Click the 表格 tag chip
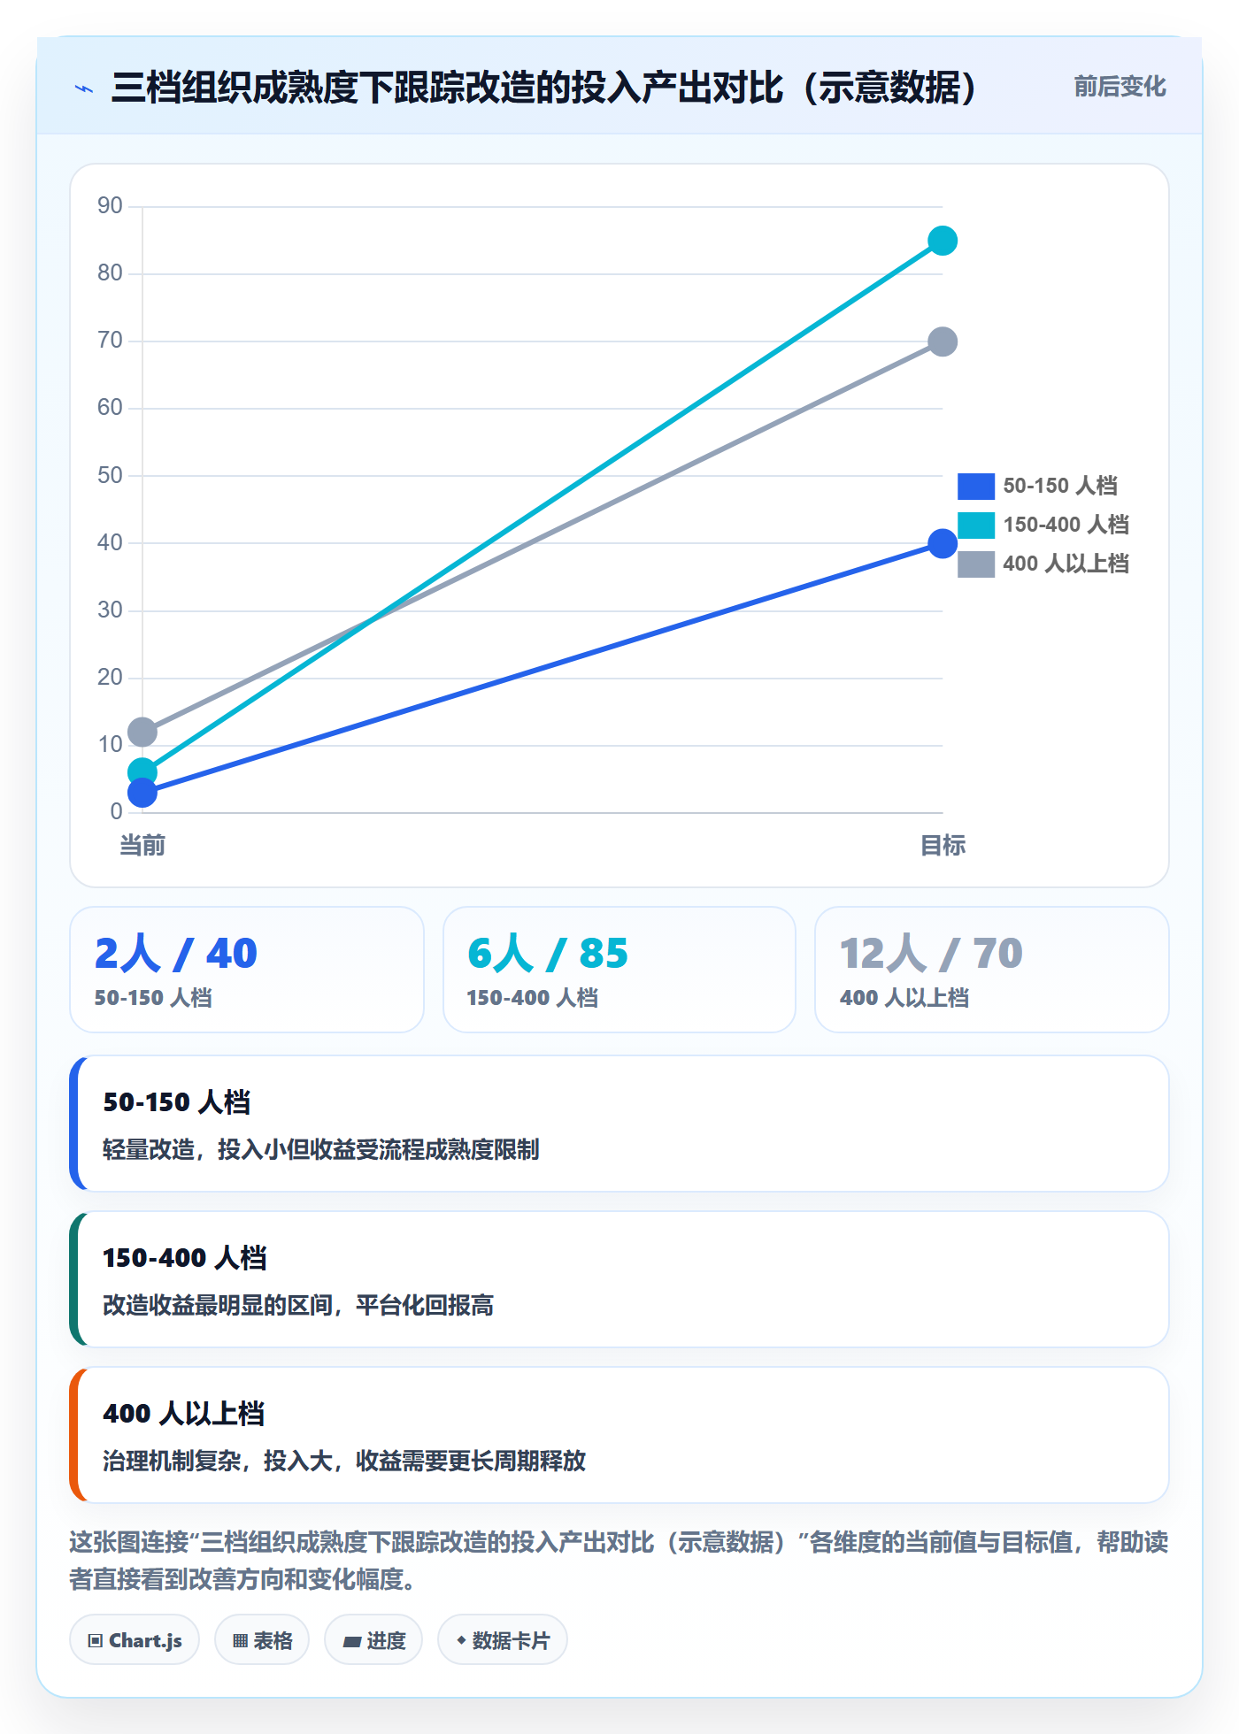 [x=262, y=1640]
